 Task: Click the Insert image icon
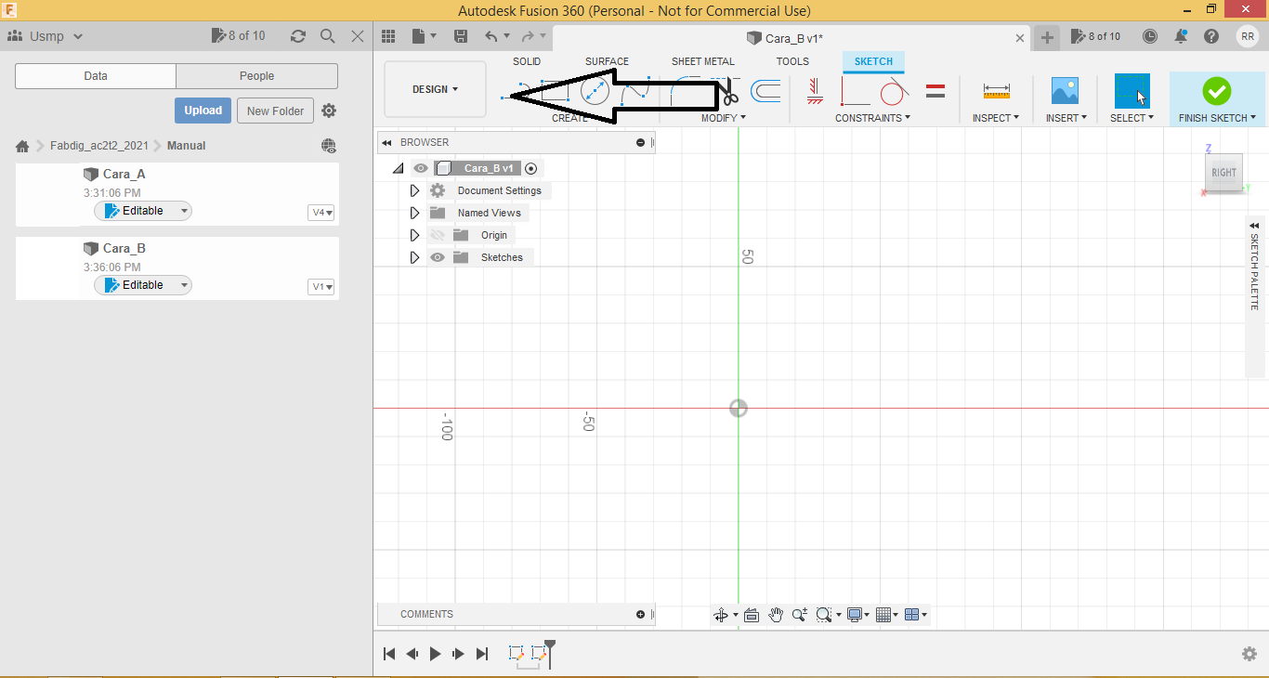(1065, 90)
